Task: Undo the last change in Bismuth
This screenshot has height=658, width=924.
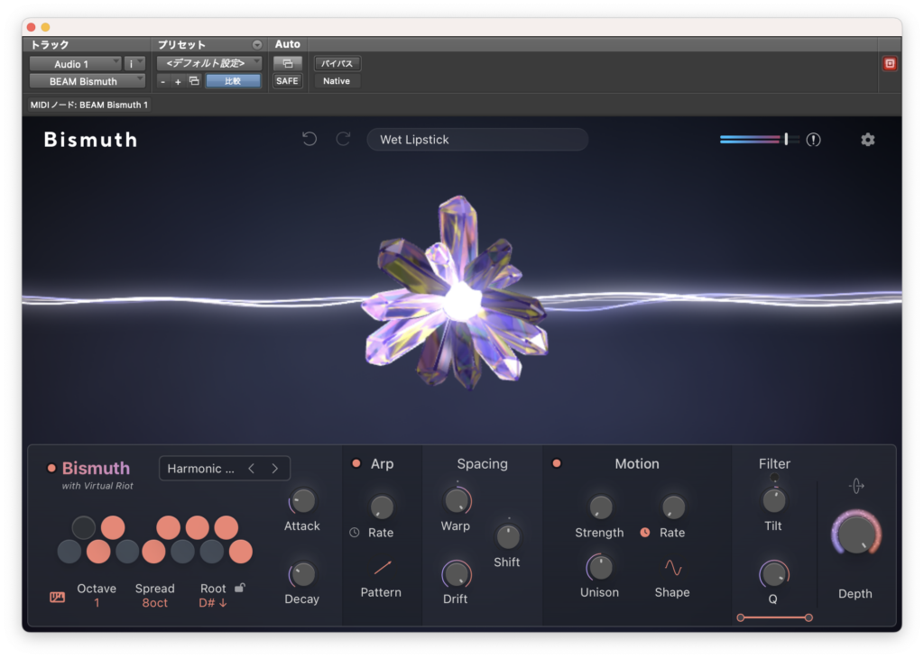Action: tap(310, 140)
